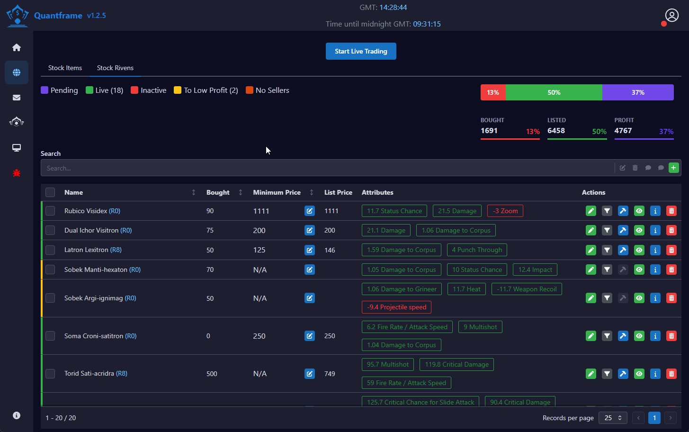This screenshot has width=689, height=432.
Task: Sort the table by Minimum Price arrows
Action: pos(312,192)
